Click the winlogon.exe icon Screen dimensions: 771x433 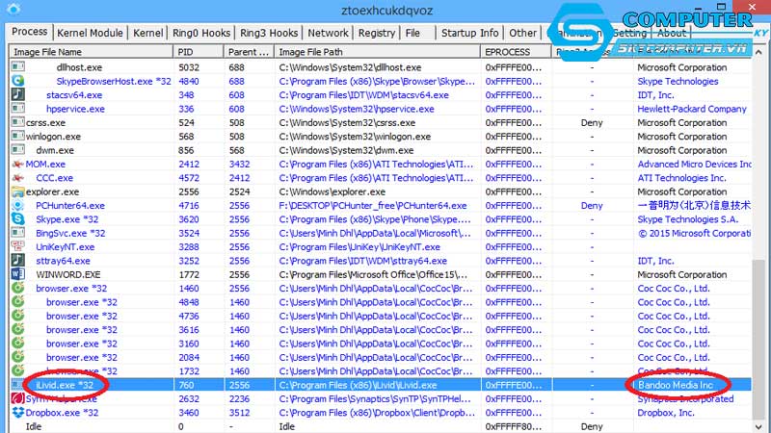tap(17, 136)
